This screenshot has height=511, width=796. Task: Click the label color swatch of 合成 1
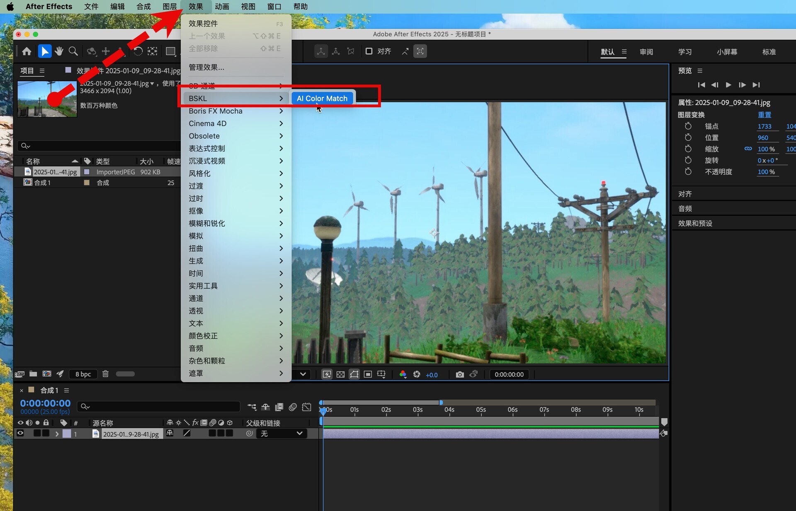[87, 183]
